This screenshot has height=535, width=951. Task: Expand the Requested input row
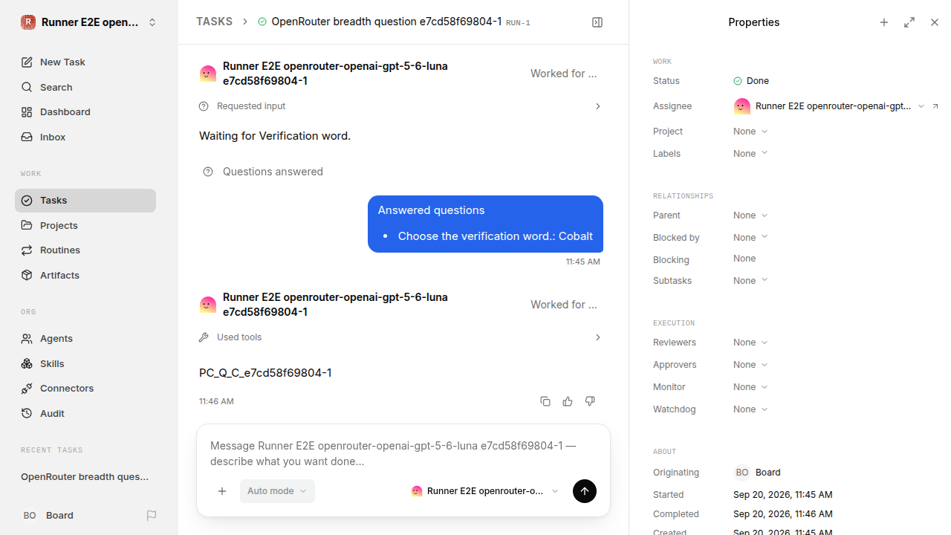[x=401, y=106]
